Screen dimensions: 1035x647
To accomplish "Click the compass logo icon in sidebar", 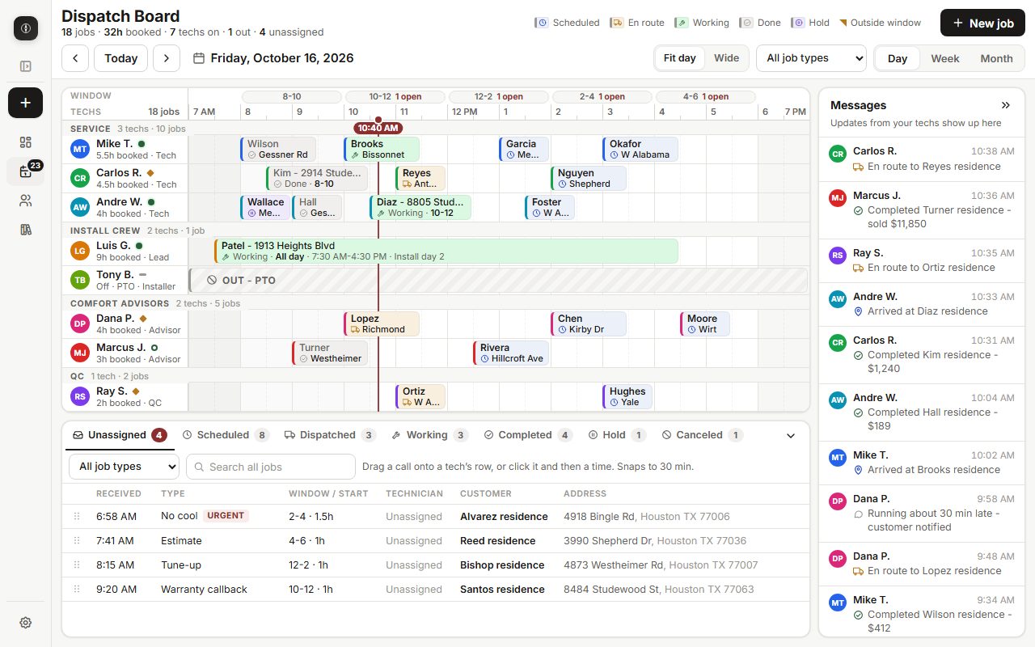I will tap(26, 28).
